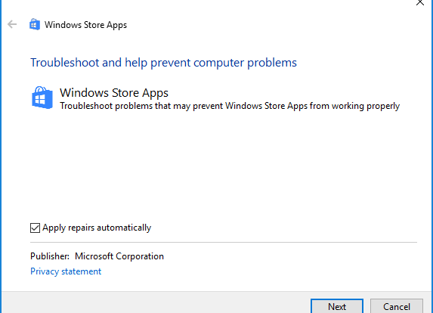Image resolution: width=433 pixels, height=313 pixels.
Task: Open the Privacy statement link
Action: click(x=66, y=271)
